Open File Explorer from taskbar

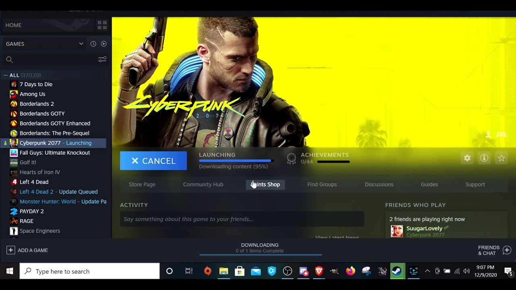(224, 271)
